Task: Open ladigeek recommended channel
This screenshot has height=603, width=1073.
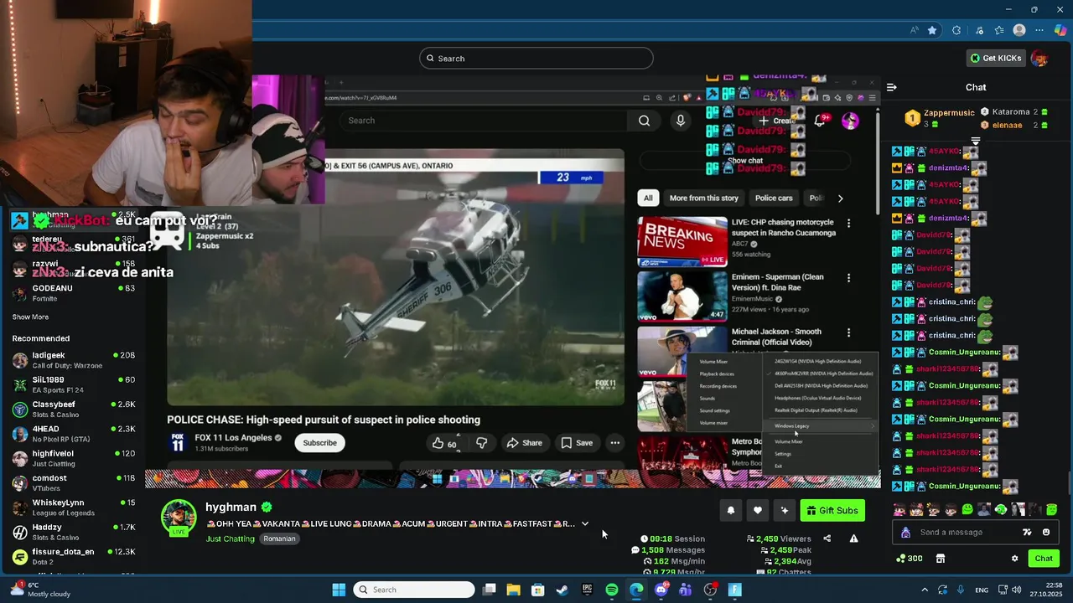Action: pos(72,360)
